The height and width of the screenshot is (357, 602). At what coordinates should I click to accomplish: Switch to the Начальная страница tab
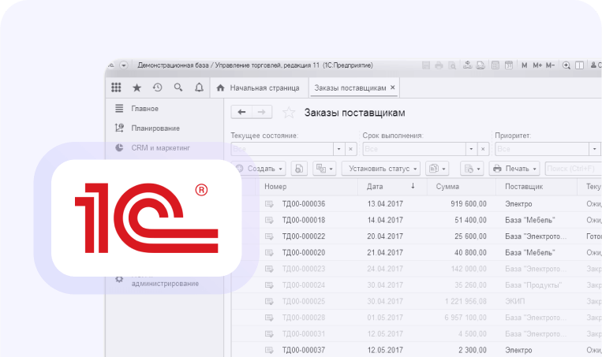256,87
